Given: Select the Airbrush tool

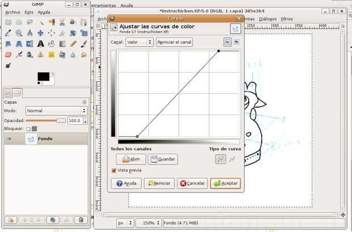Looking at the screenshot, I should 19,54.
